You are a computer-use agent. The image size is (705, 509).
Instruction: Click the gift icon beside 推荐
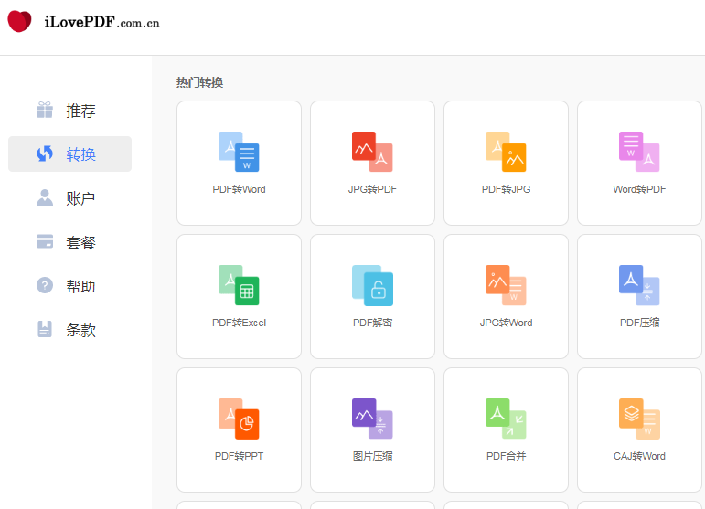[x=45, y=110]
